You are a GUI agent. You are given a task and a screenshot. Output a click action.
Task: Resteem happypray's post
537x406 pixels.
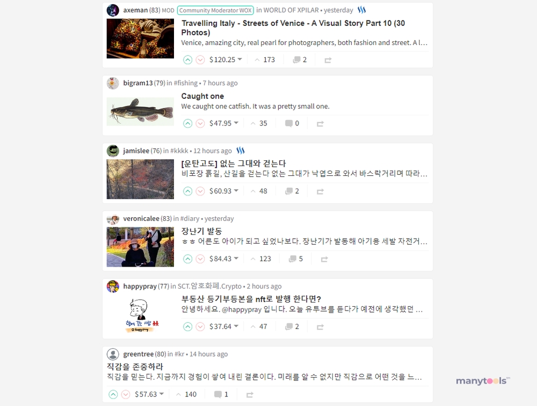pyautogui.click(x=320, y=327)
